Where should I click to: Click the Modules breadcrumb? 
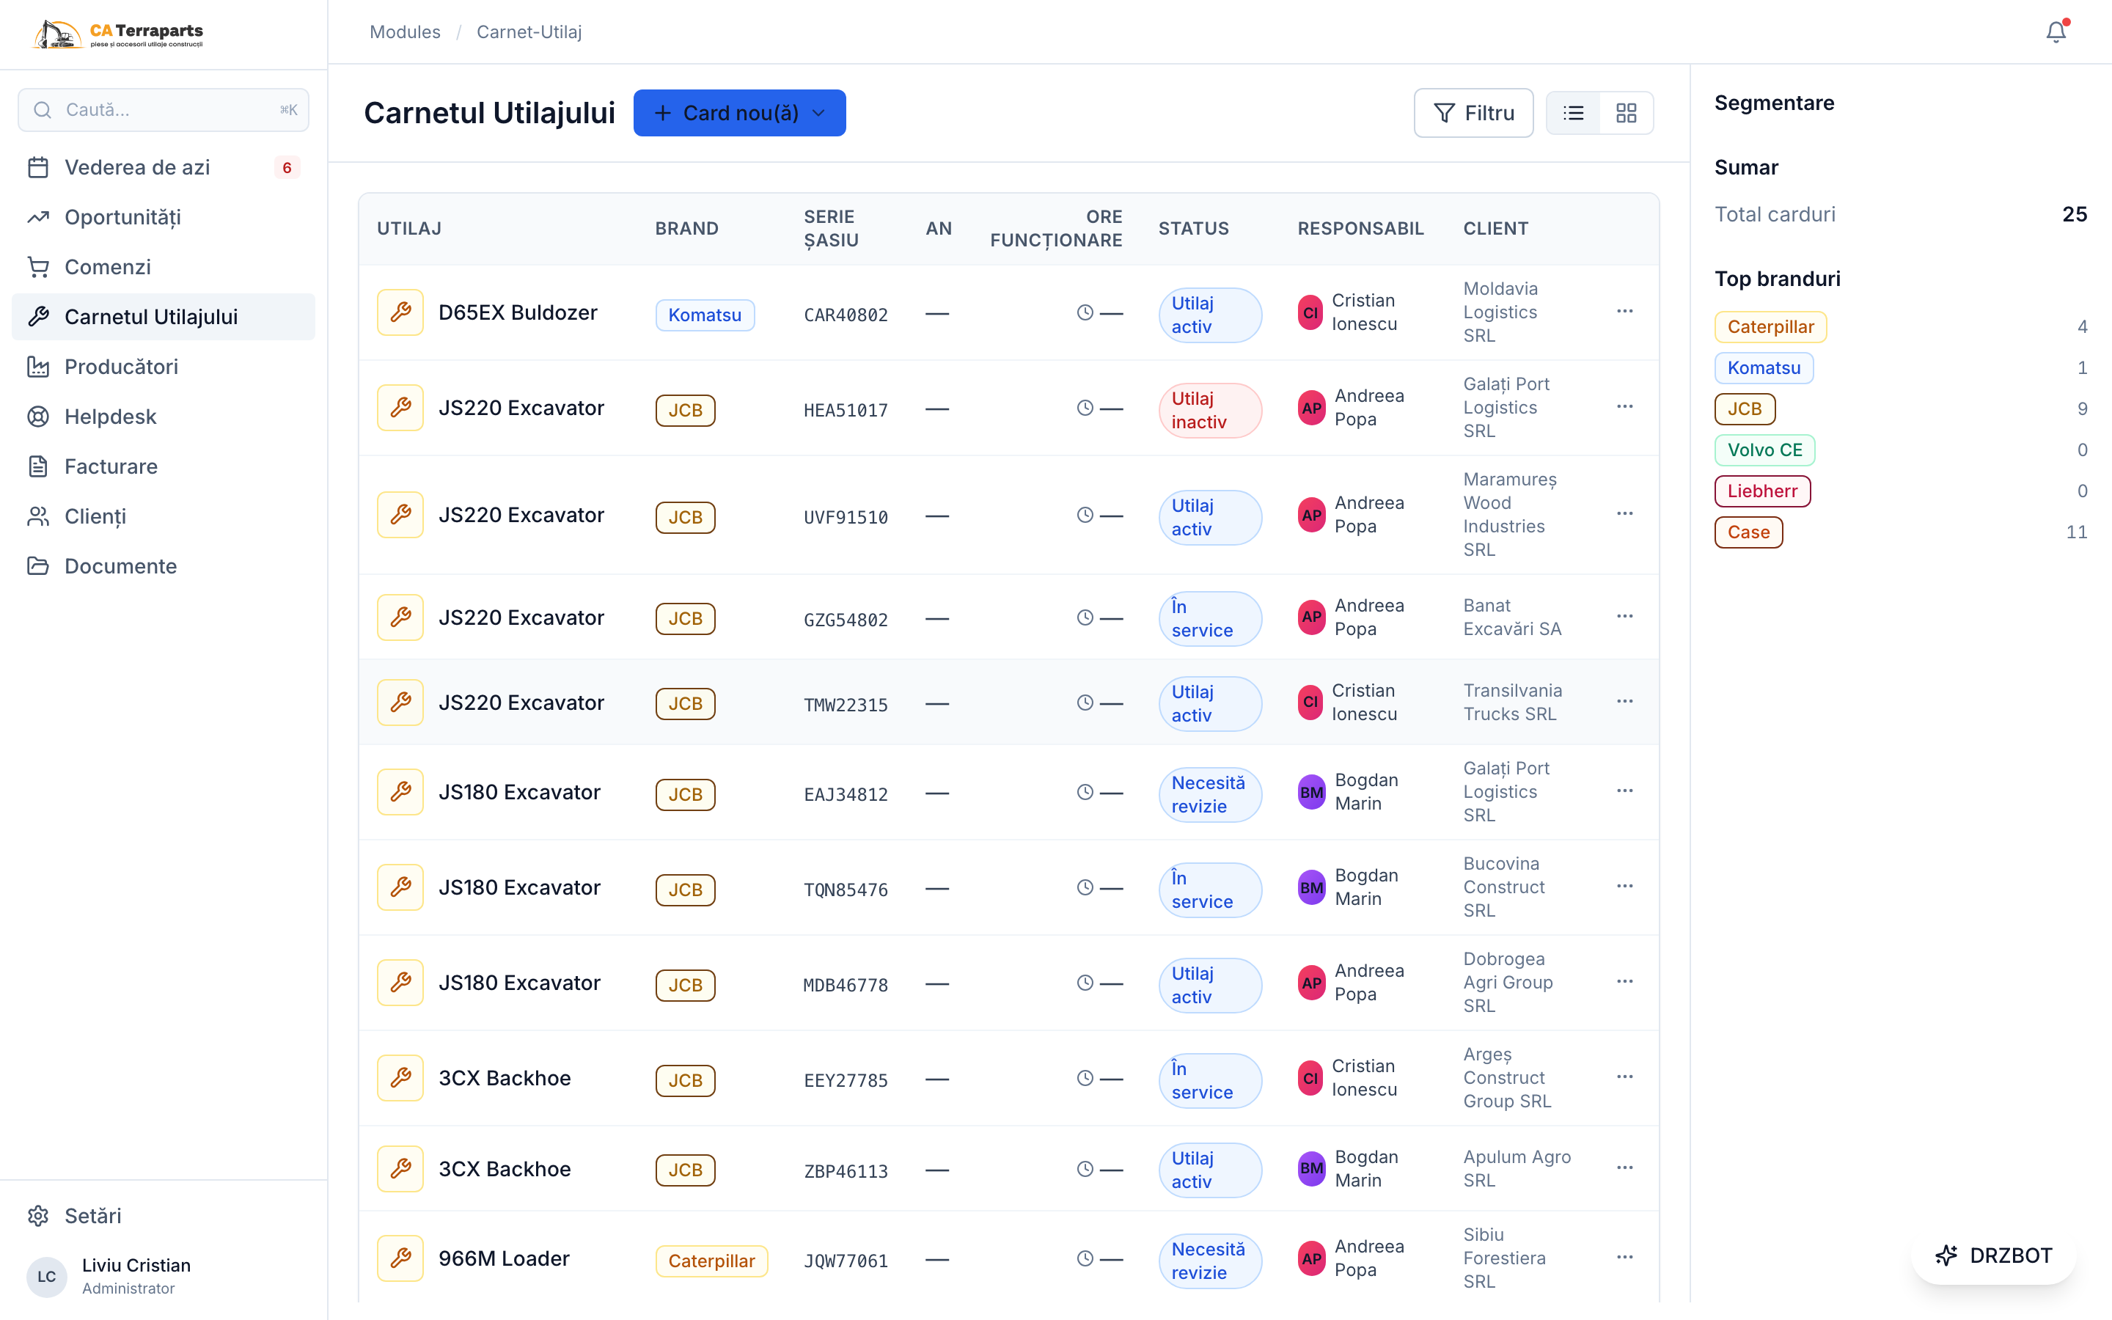(405, 32)
